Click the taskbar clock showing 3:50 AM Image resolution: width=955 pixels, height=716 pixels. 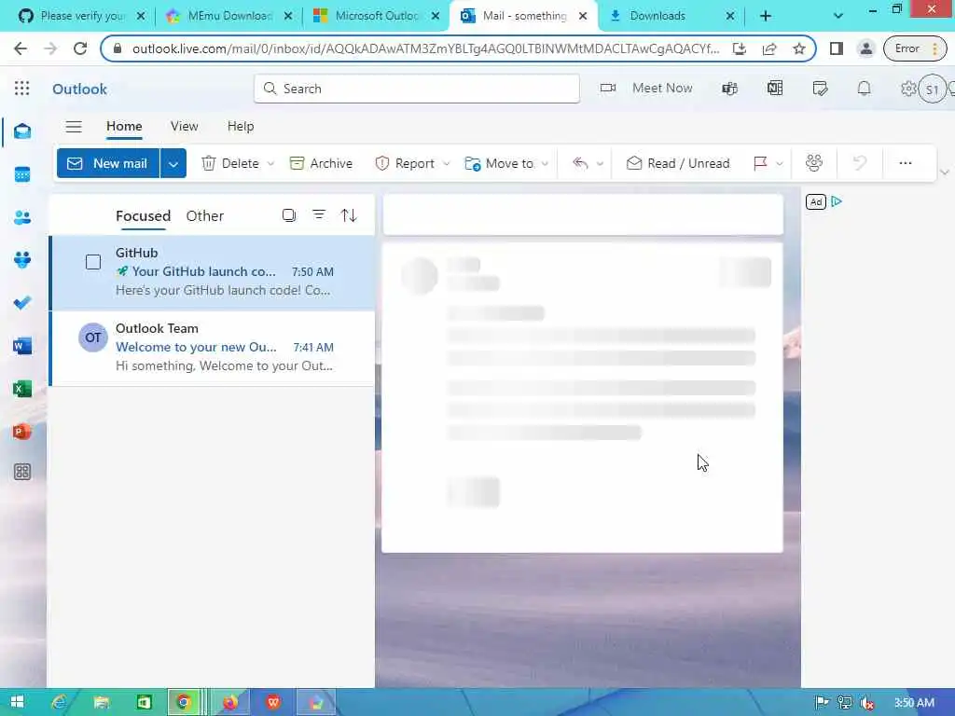click(914, 703)
